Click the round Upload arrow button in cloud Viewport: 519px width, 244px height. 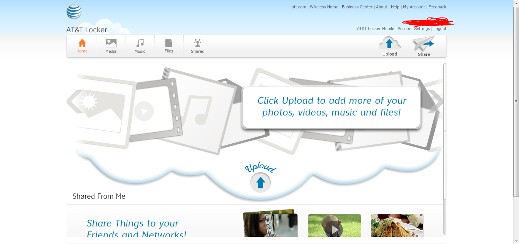point(260,183)
